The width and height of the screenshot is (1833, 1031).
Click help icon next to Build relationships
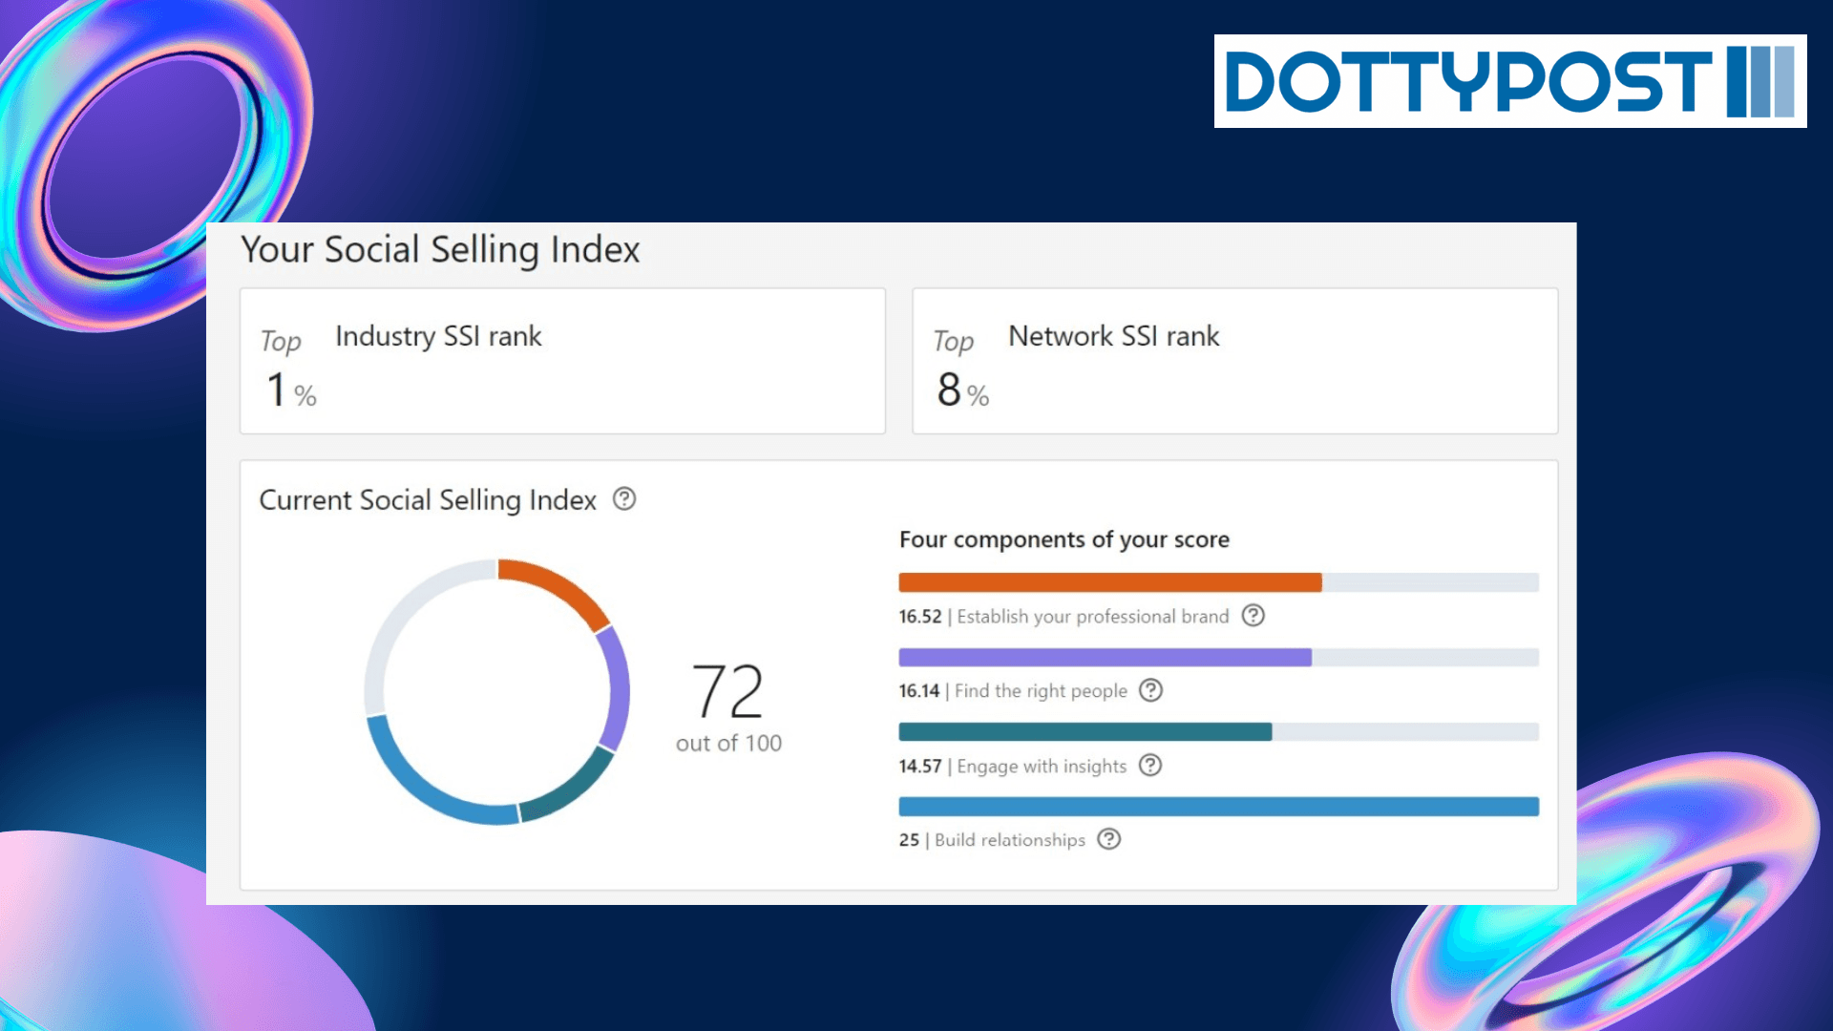[x=1108, y=839]
